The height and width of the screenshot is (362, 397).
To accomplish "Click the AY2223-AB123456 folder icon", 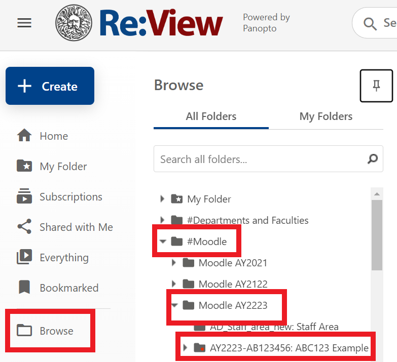I will pyautogui.click(x=199, y=347).
